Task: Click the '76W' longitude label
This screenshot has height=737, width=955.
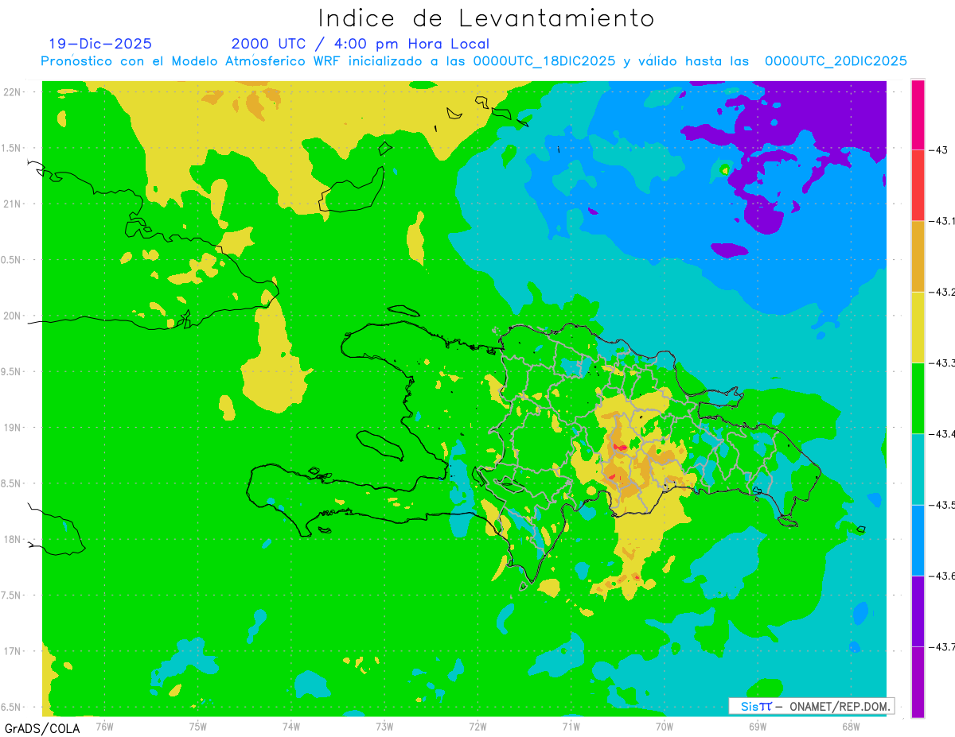Action: (x=104, y=727)
